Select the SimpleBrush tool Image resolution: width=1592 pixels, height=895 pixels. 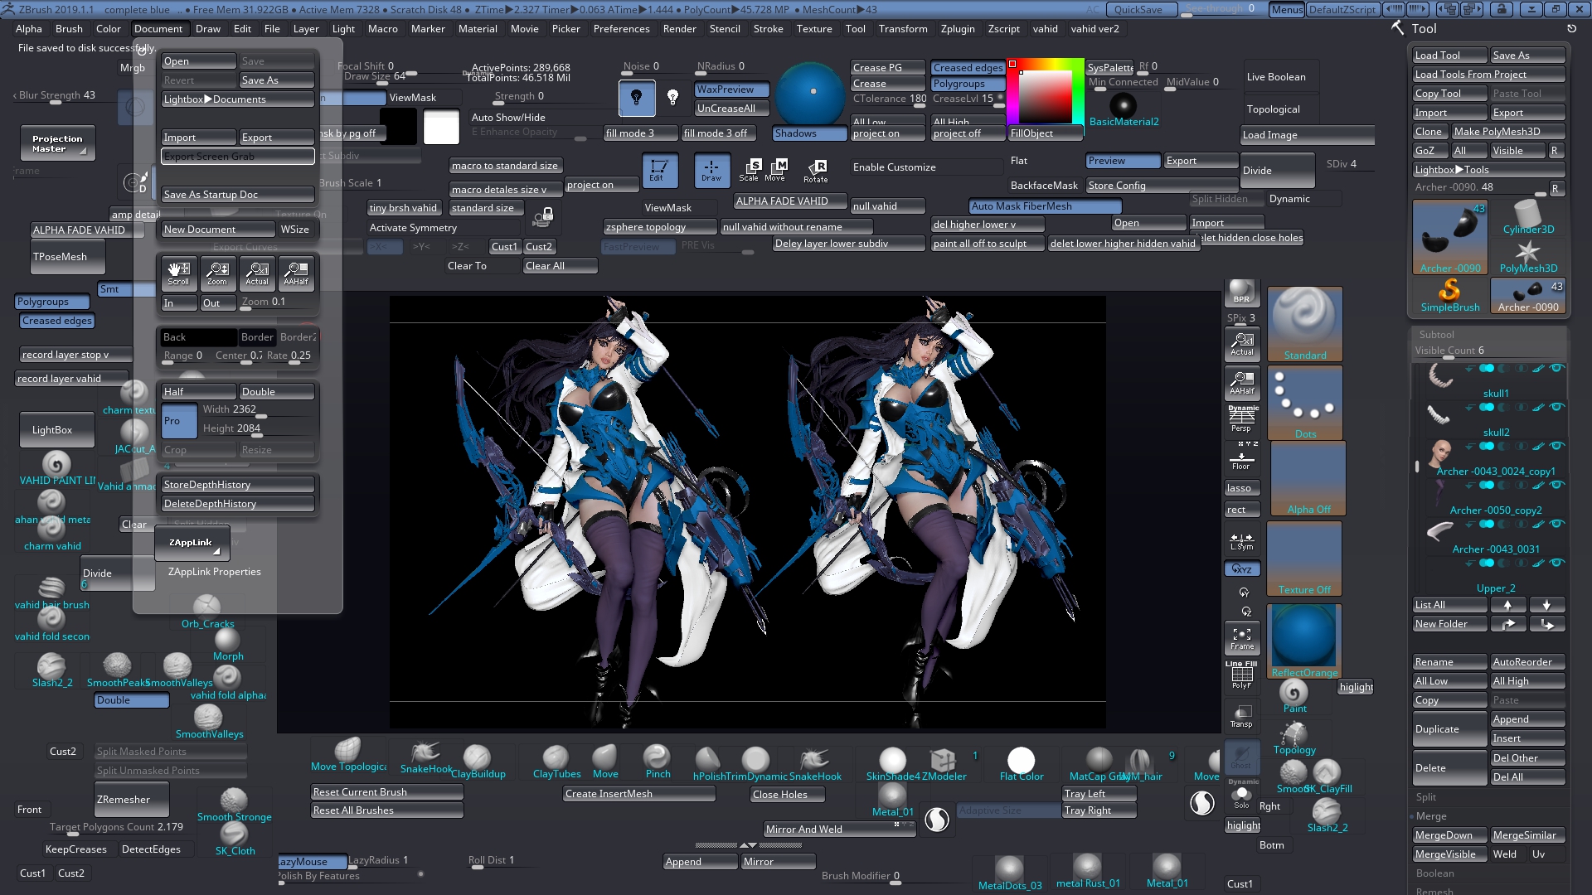pyautogui.click(x=1449, y=295)
